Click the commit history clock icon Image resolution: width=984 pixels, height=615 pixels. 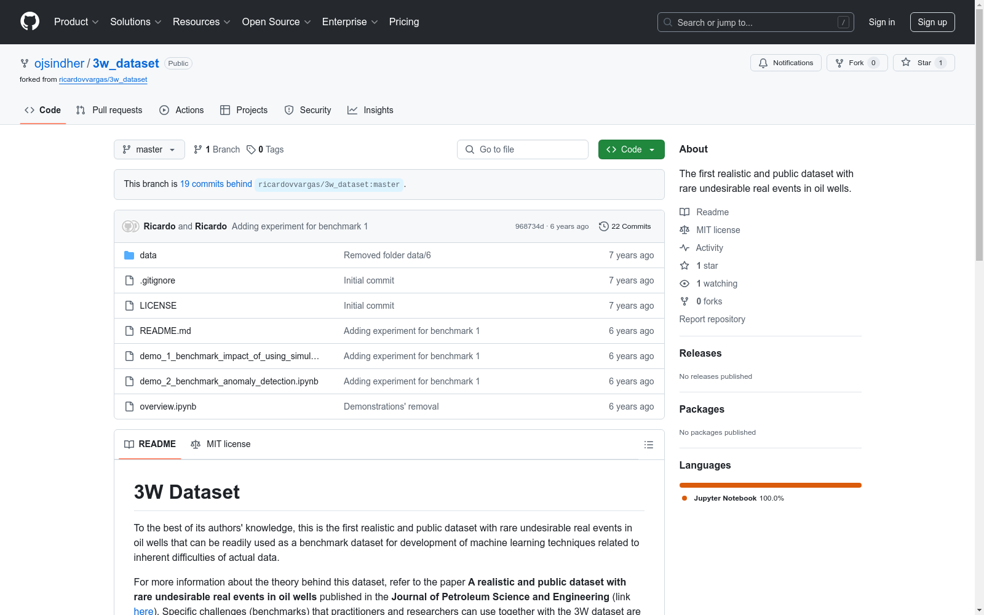click(604, 226)
